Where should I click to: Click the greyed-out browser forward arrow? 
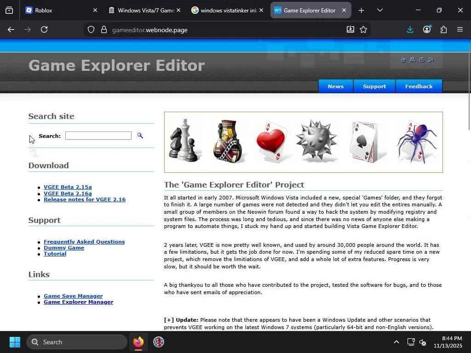click(27, 29)
